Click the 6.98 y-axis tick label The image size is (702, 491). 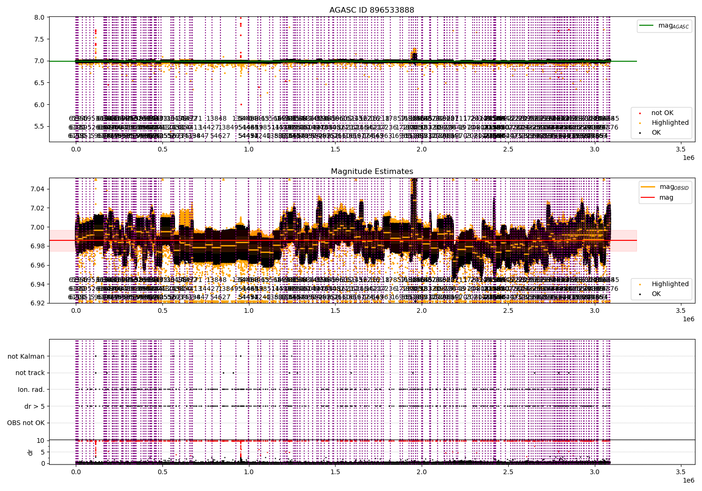pos(38,246)
